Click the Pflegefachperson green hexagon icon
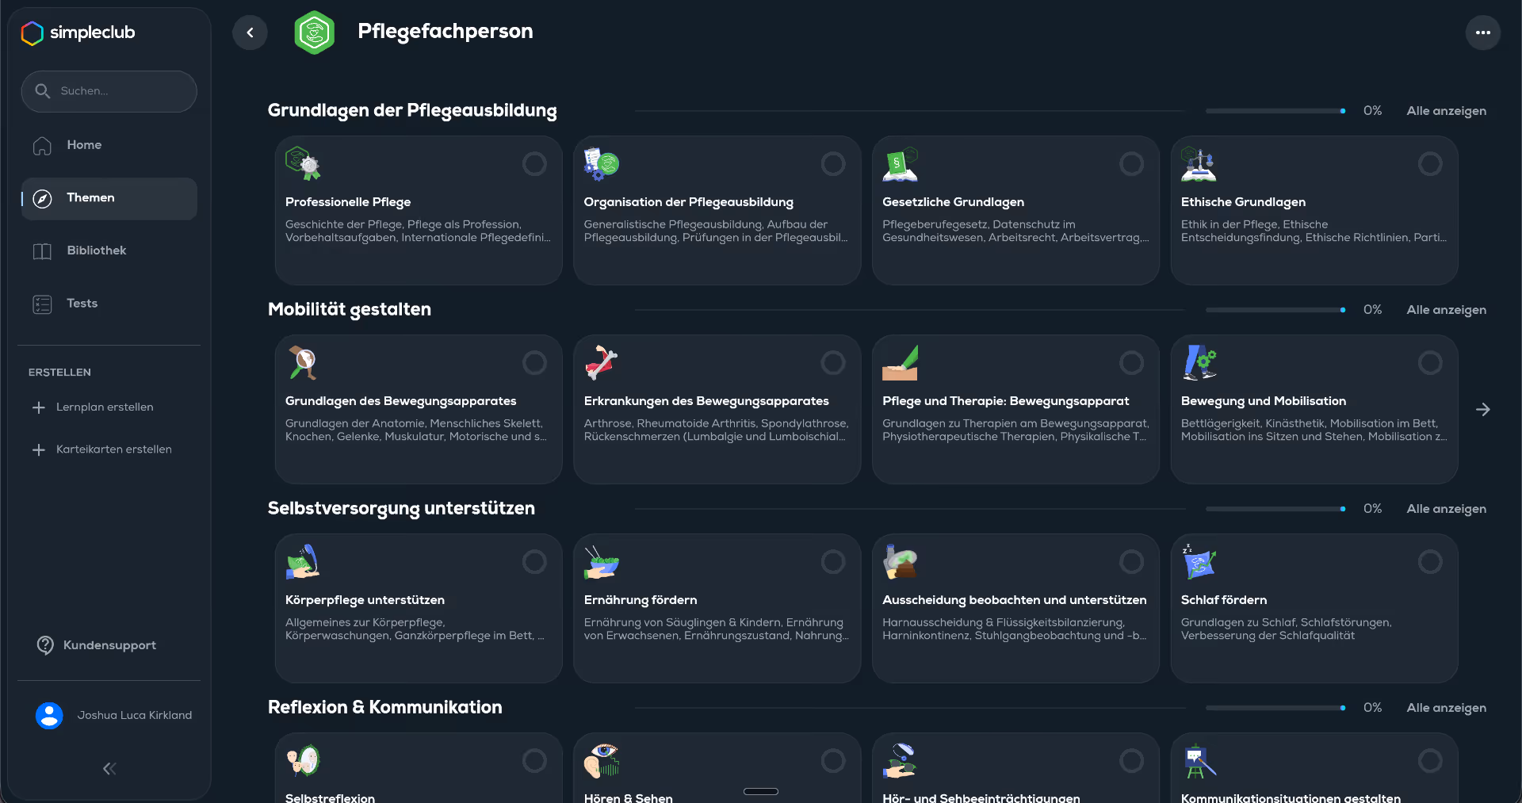Screen dimensions: 1522x803 pos(315,33)
